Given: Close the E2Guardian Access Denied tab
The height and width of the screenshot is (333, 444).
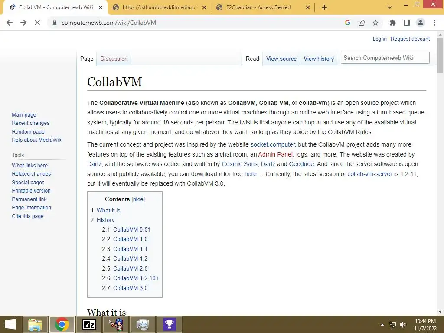Looking at the screenshot, I should pyautogui.click(x=308, y=7).
